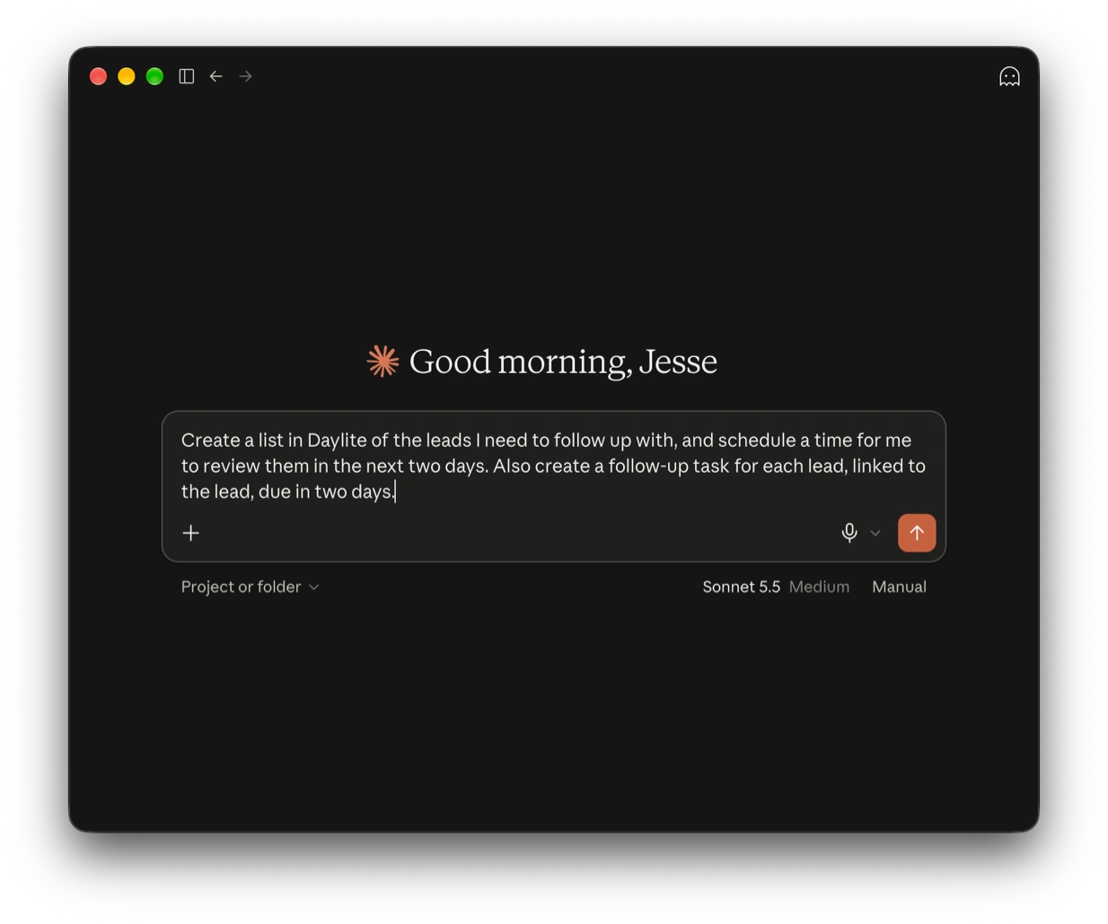This screenshot has height=924, width=1108.
Task: Start voice dictation with microphone icon
Action: [x=849, y=533]
